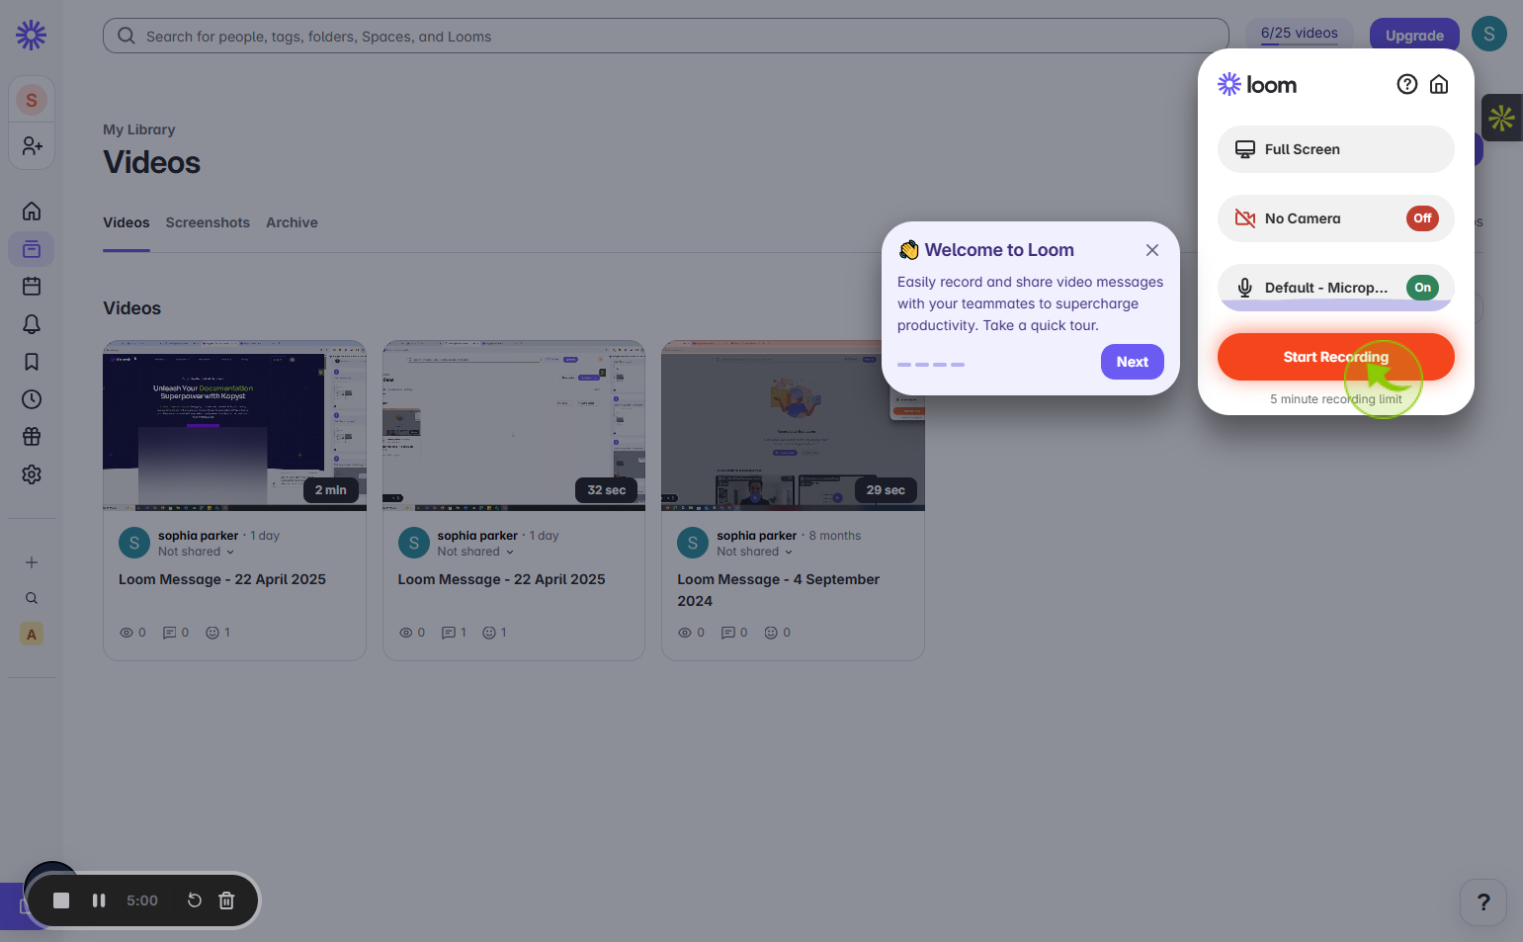The height and width of the screenshot is (942, 1523).
Task: Check view count on the 2 min video card
Action: click(132, 633)
